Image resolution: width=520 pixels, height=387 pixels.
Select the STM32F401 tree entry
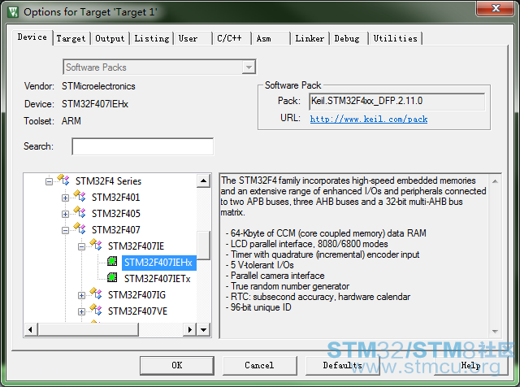pos(115,198)
